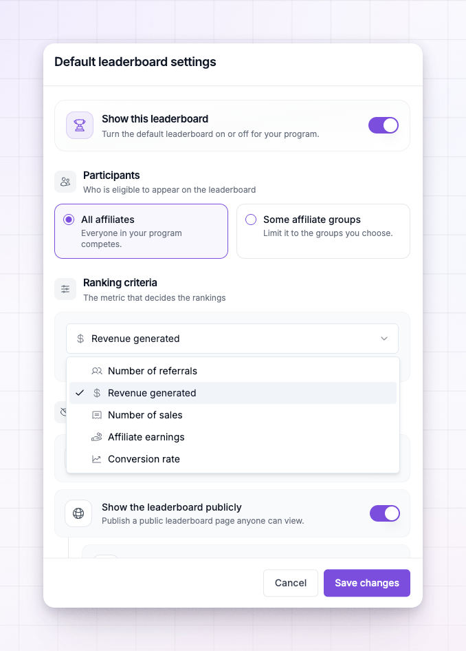Click the receipt icon for Number of sales
The width and height of the screenshot is (466, 651).
pyautogui.click(x=97, y=415)
